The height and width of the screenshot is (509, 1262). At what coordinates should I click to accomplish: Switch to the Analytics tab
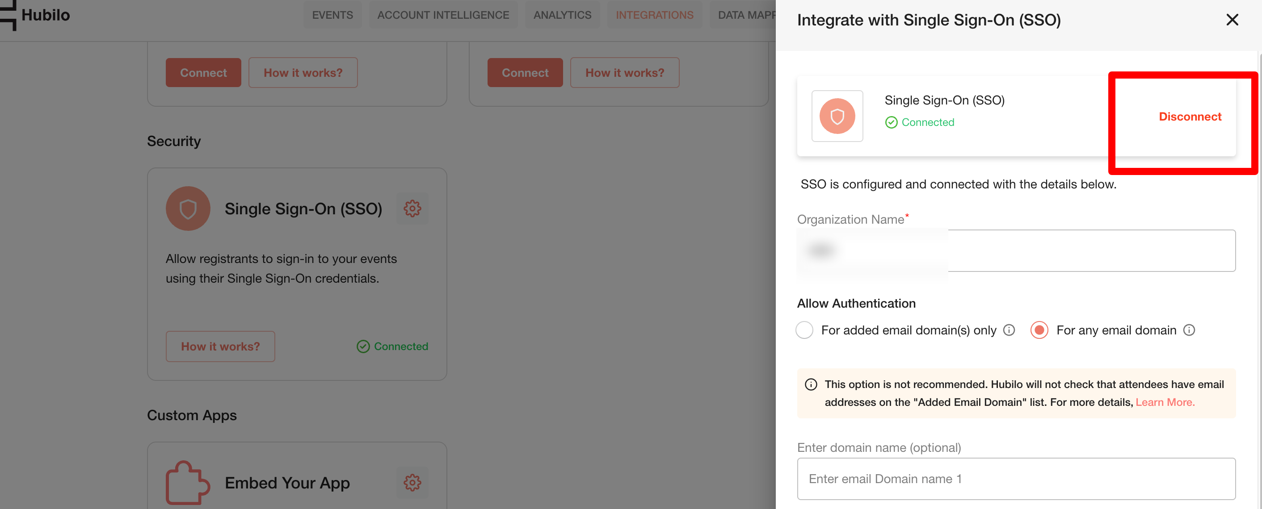[x=563, y=15]
